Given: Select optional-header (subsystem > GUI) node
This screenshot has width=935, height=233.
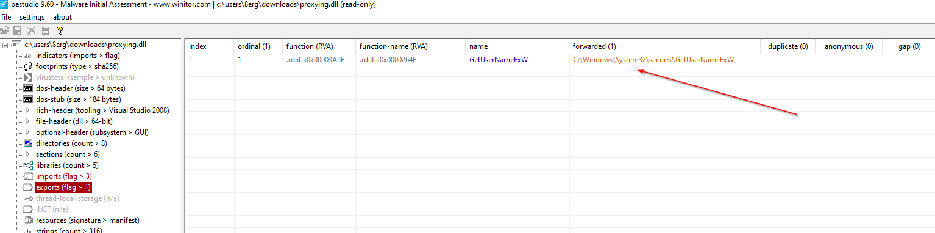Looking at the screenshot, I should coord(92,132).
